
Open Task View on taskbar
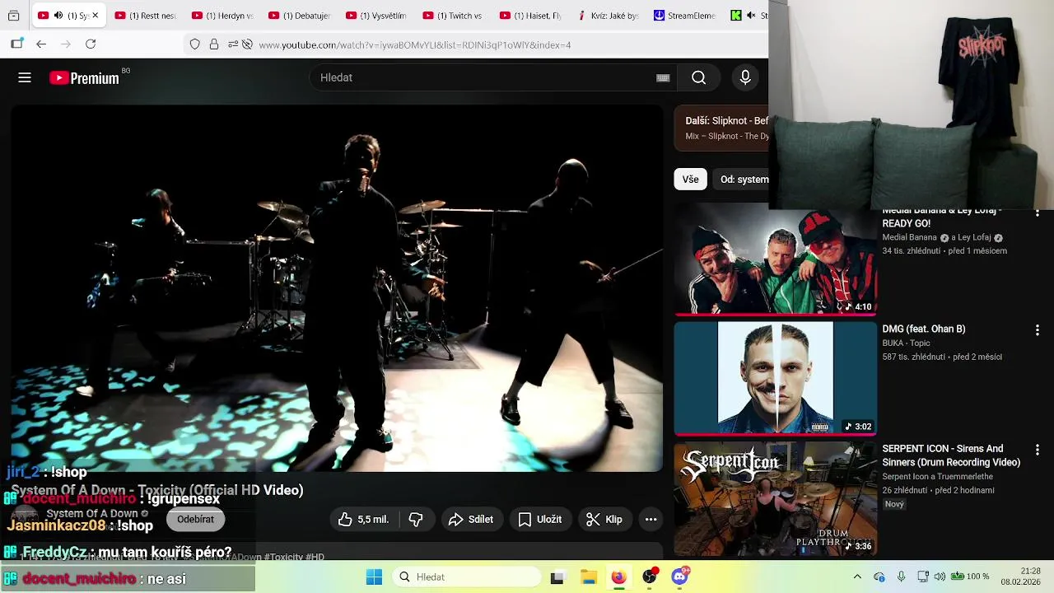point(557,577)
